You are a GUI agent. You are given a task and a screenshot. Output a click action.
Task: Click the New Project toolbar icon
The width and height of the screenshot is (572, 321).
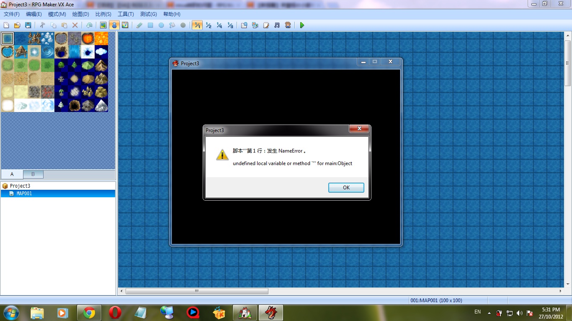click(6, 25)
